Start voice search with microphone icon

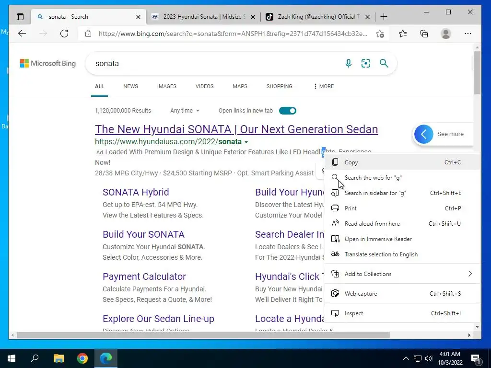tap(348, 63)
